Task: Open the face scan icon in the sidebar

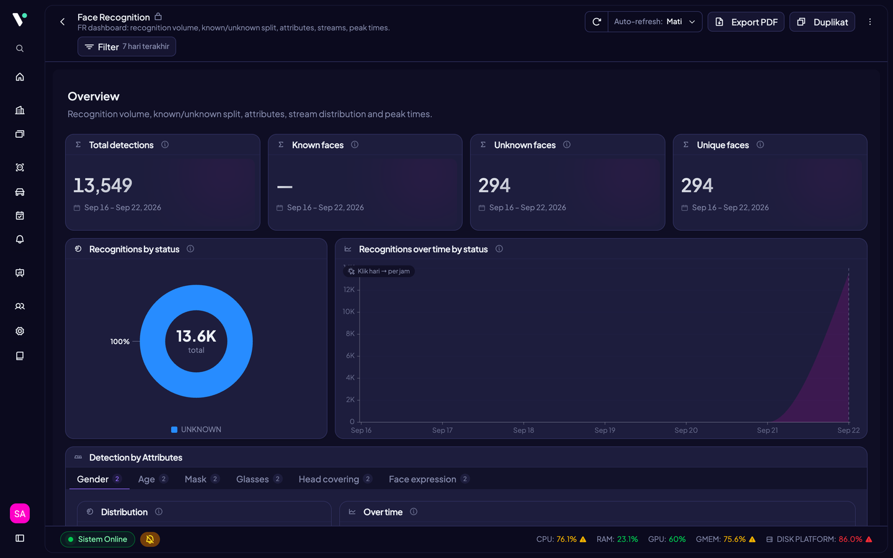Action: (20, 167)
